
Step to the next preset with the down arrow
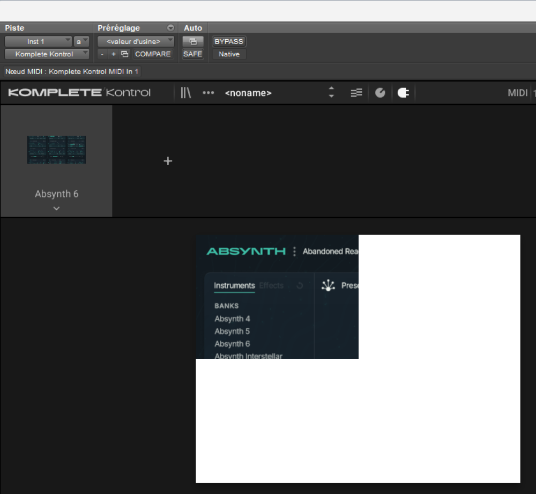click(331, 97)
